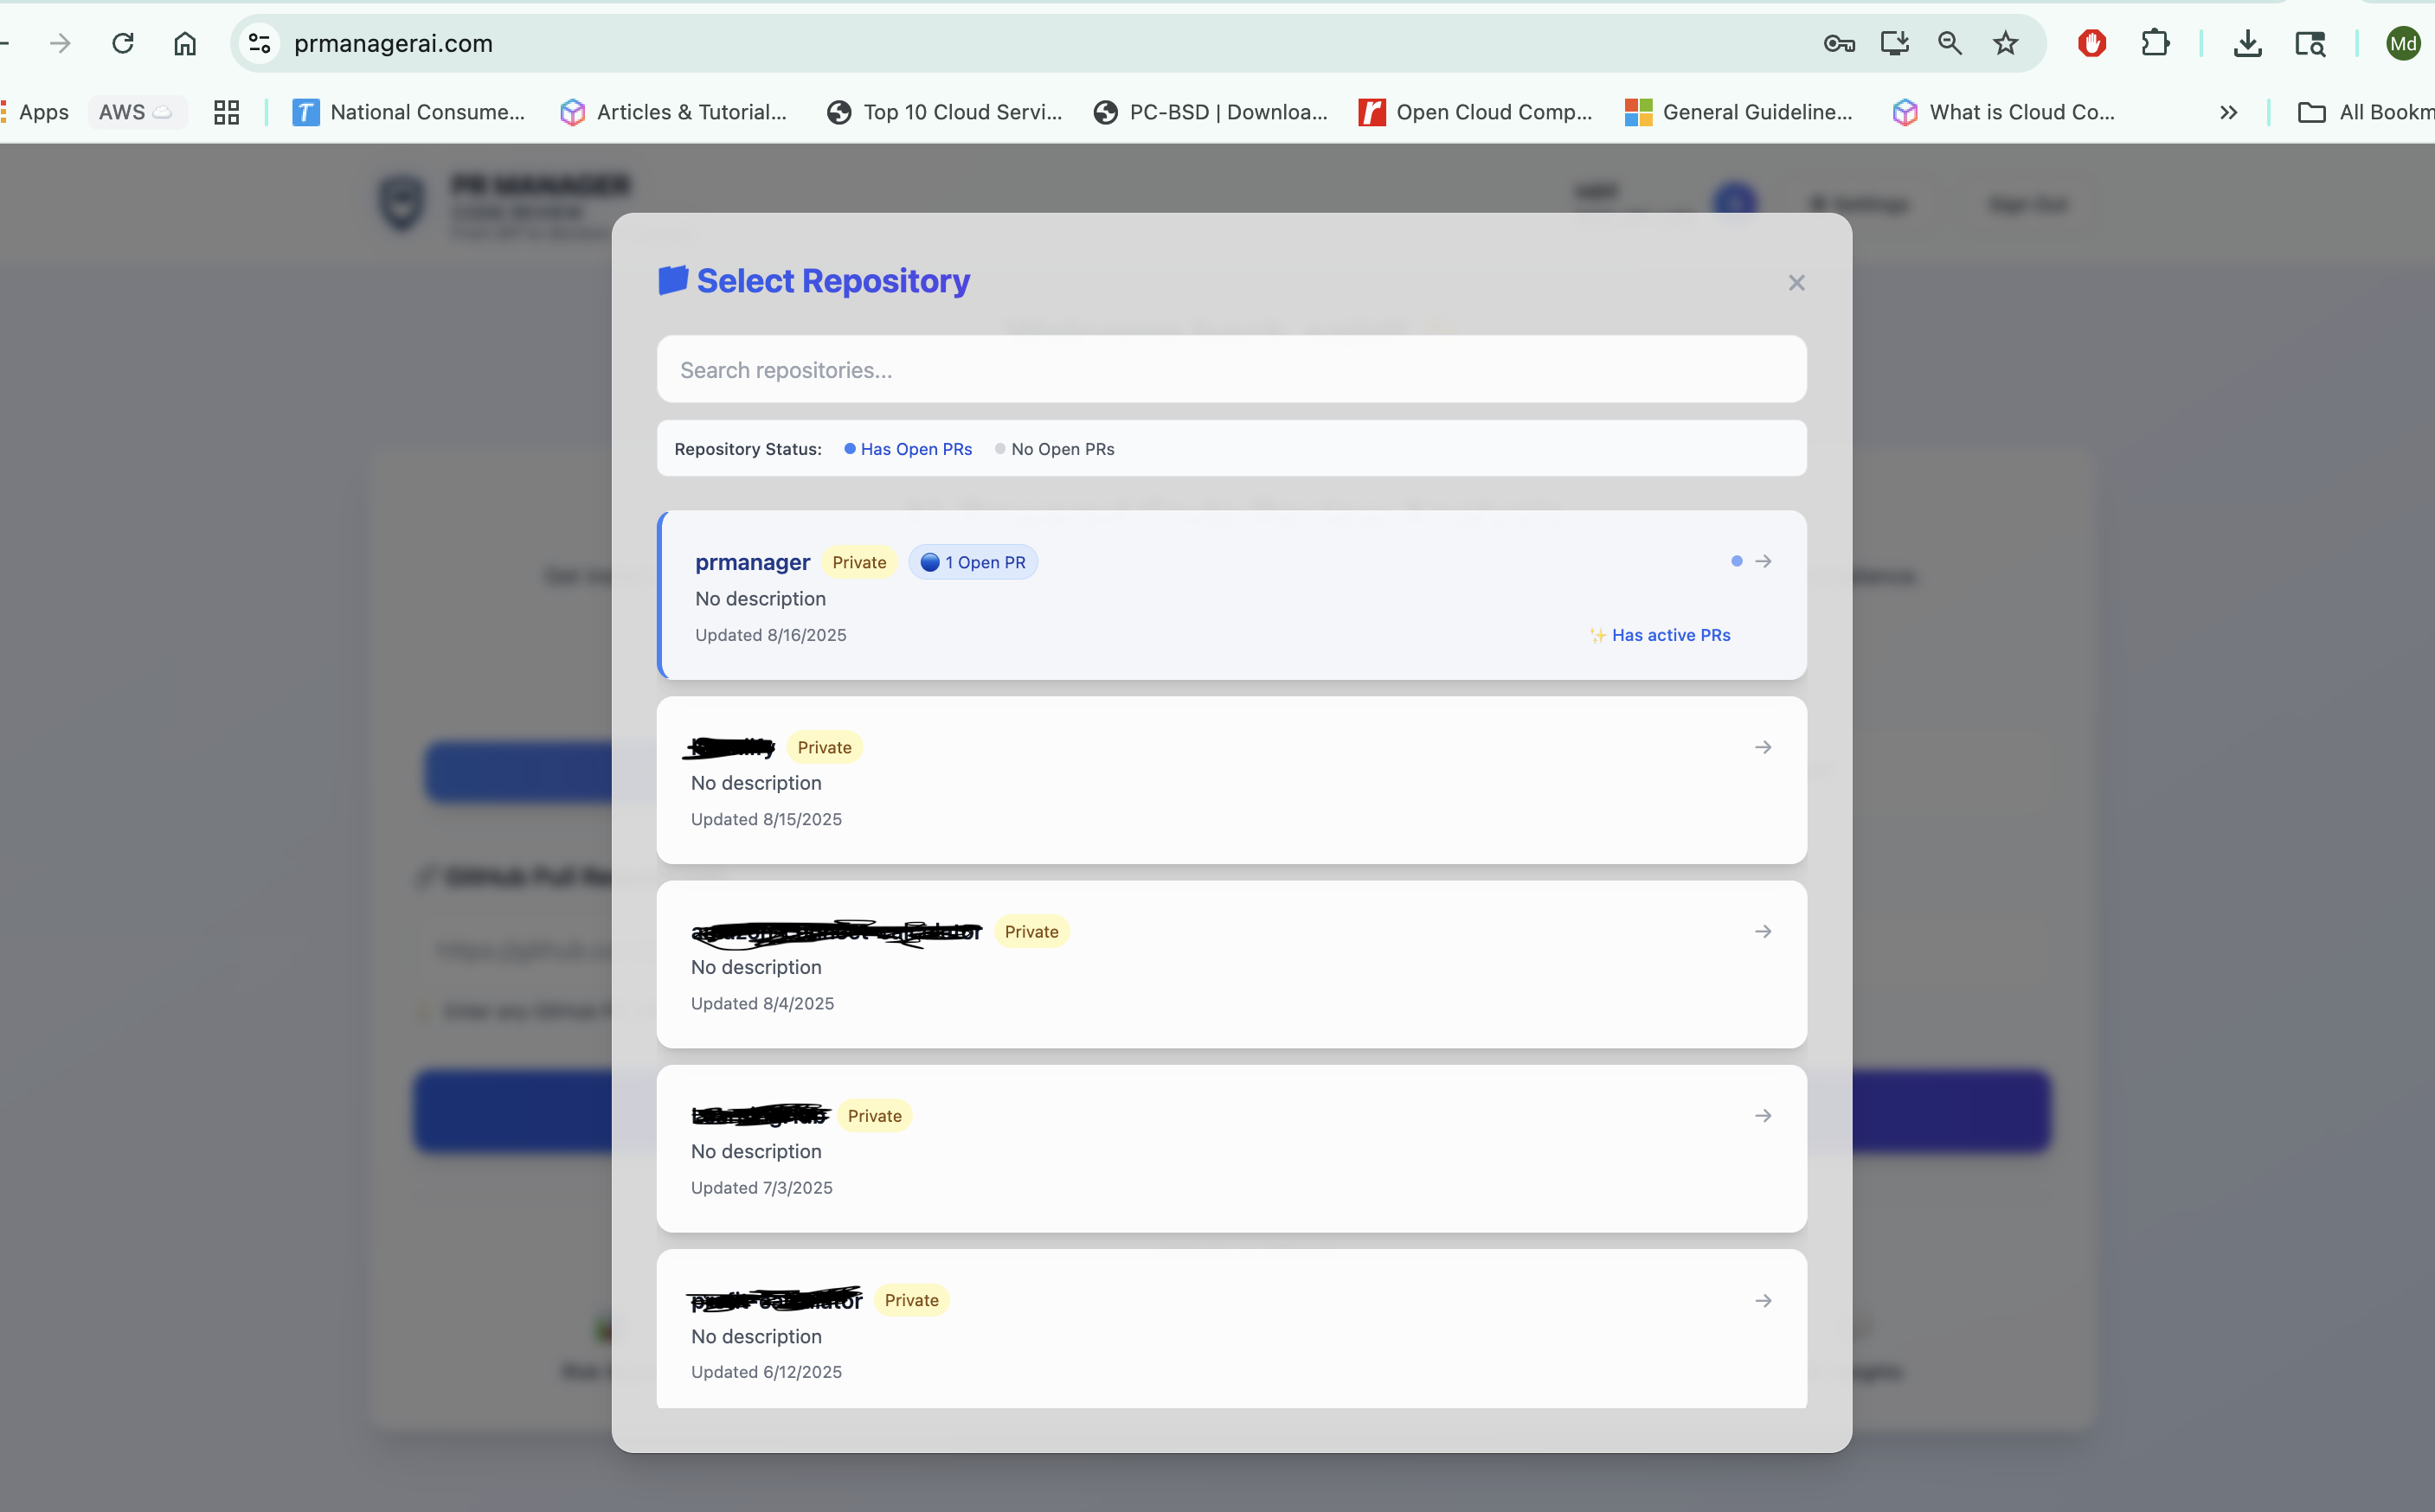
Task: Click the 1 Open PR badge
Action: 973,563
